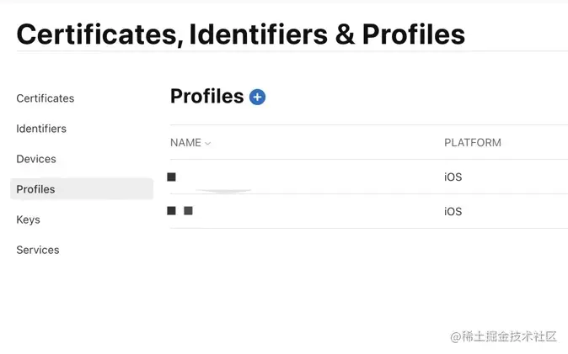
Task: Go to Identifiers section
Action: click(x=41, y=129)
